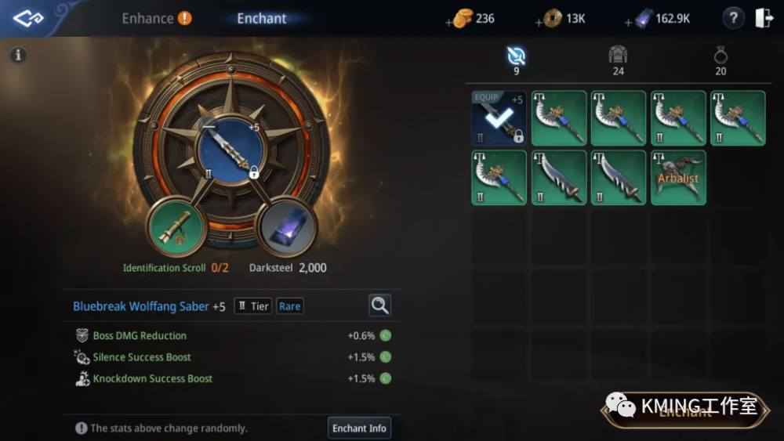Click the large Enchant button at bottom right
This screenshot has width=784, height=441.
click(685, 410)
